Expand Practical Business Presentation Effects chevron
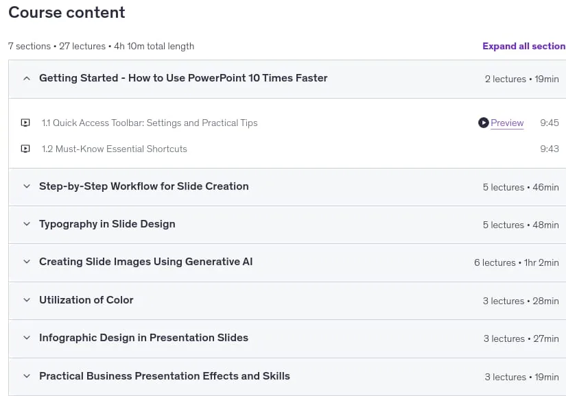This screenshot has width=566, height=396. [x=27, y=376]
